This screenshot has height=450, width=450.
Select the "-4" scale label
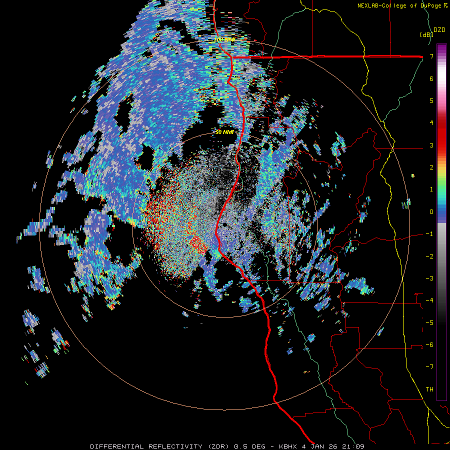[429, 300]
